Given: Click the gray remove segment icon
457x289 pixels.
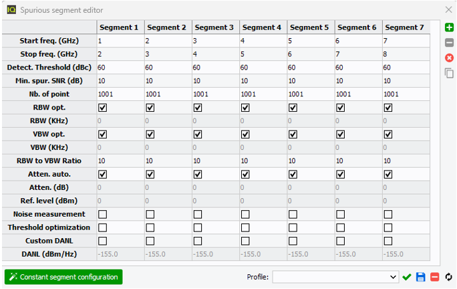Looking at the screenshot, I should [449, 42].
